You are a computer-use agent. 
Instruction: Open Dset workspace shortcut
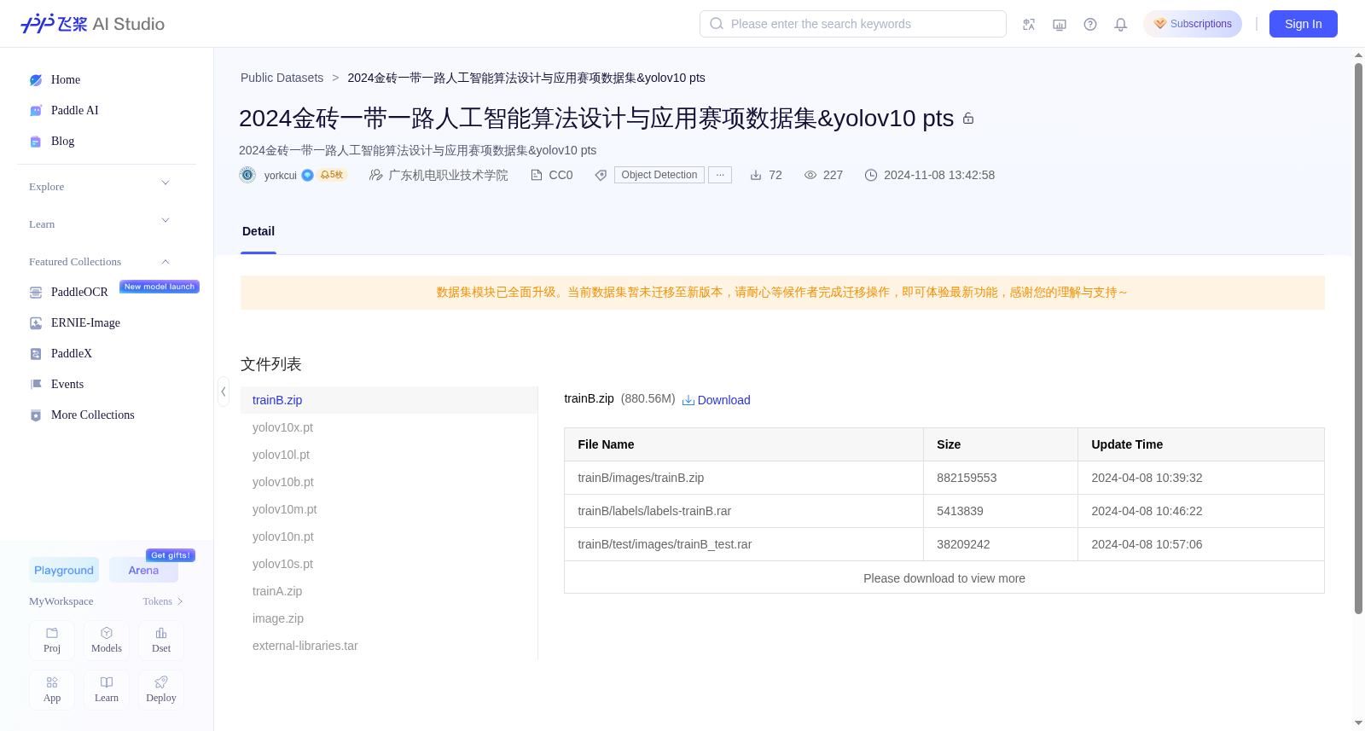161,640
